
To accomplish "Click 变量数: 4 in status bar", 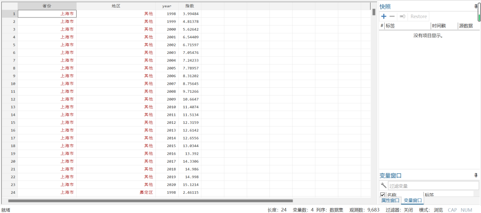I will pos(303,210).
